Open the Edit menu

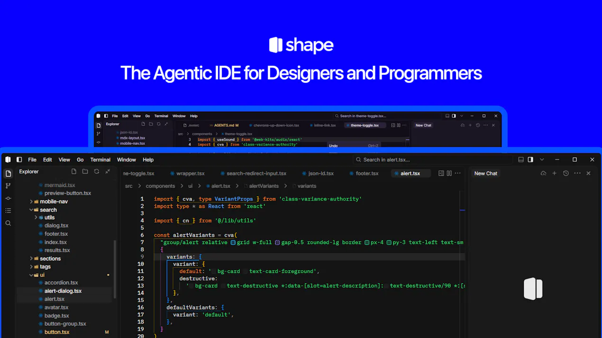click(47, 160)
